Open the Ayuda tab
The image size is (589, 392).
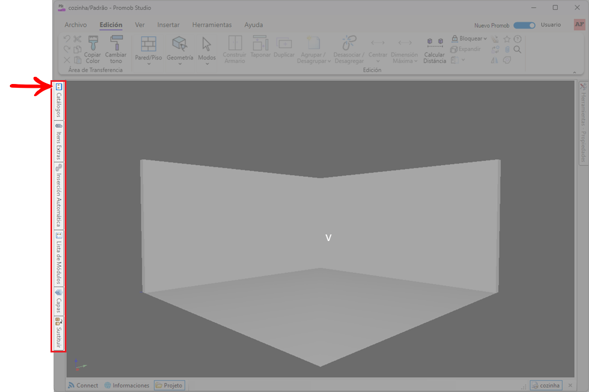click(x=254, y=25)
